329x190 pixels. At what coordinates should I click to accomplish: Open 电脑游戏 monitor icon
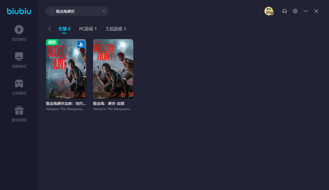click(19, 56)
